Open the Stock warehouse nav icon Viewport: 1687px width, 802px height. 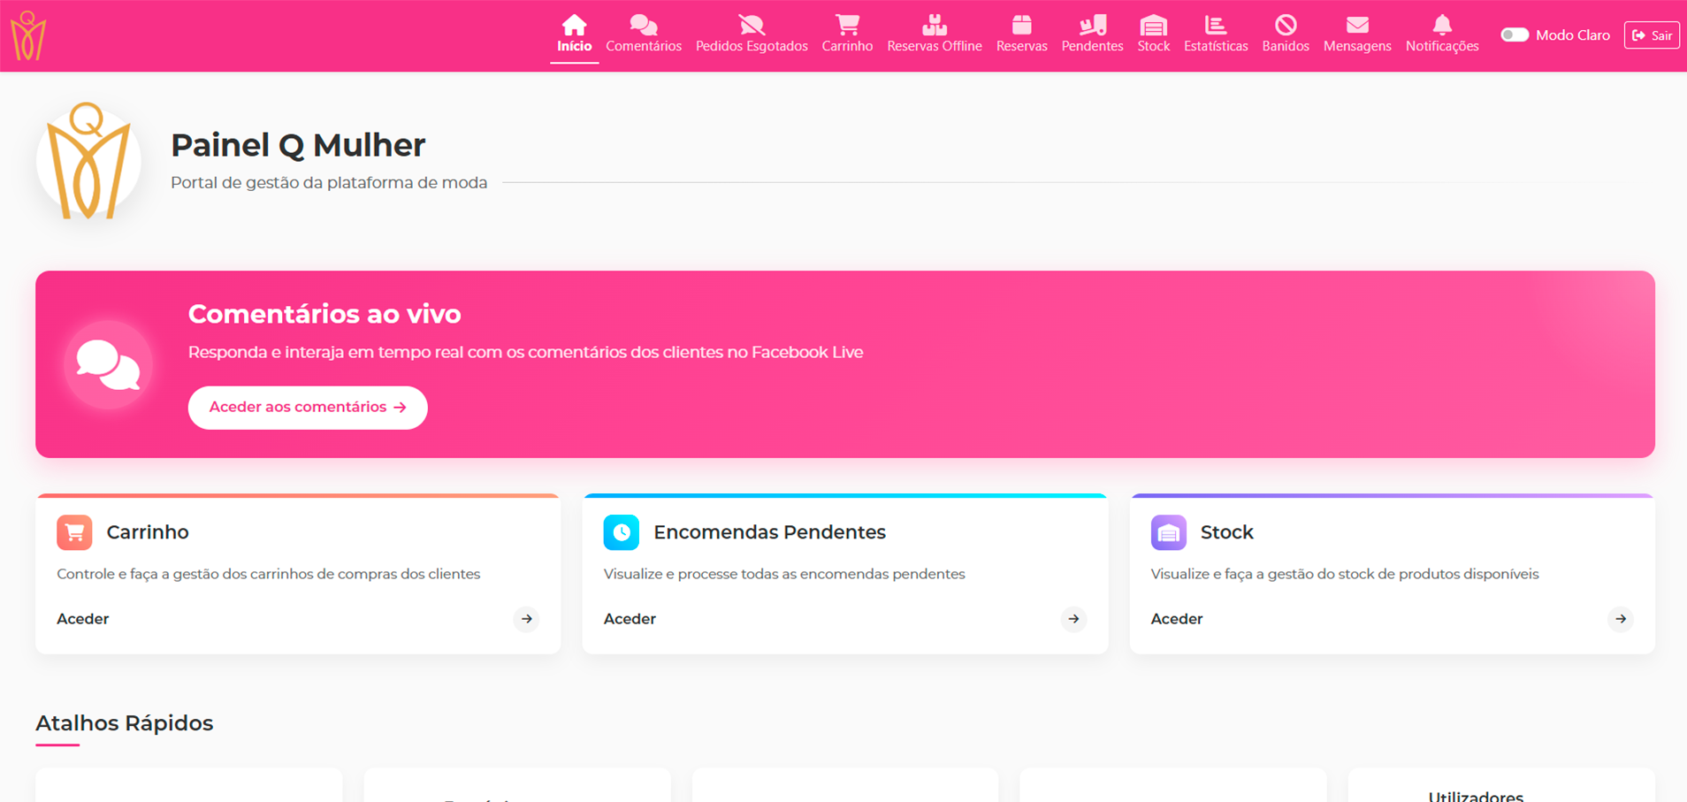pos(1153,25)
